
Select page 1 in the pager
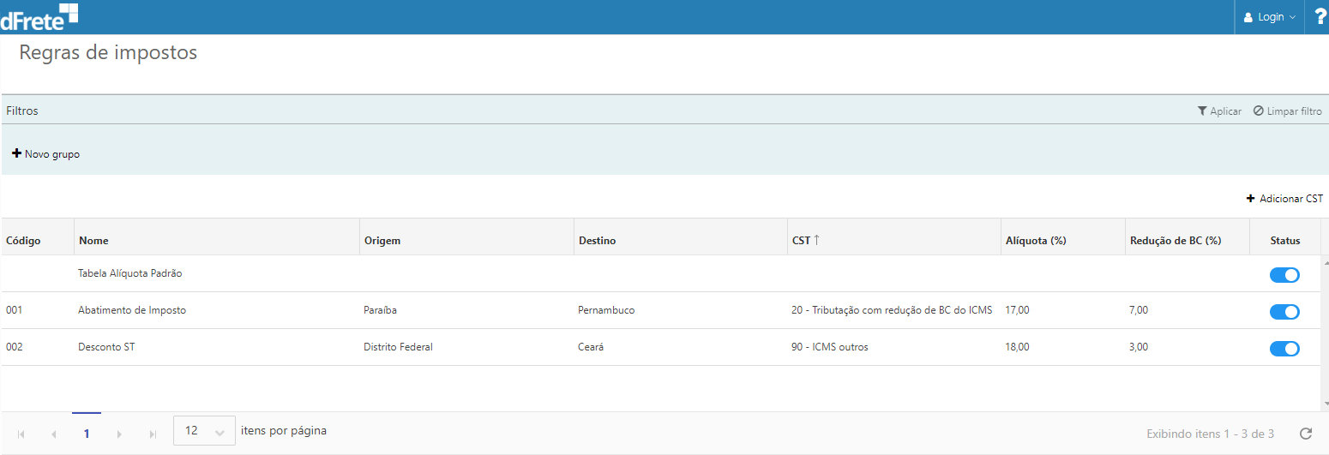tap(87, 434)
